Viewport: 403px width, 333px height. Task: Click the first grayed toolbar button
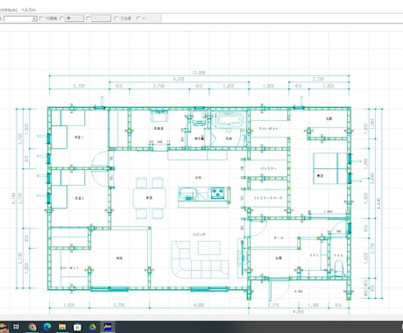(74, 18)
